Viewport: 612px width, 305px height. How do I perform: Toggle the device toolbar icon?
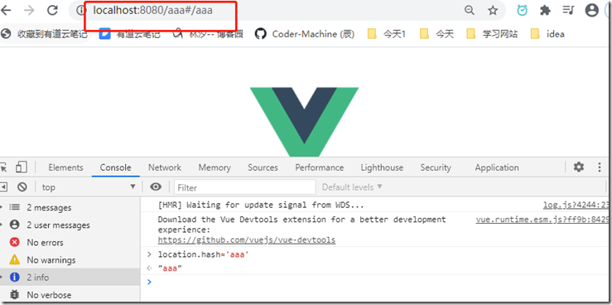pos(21,167)
